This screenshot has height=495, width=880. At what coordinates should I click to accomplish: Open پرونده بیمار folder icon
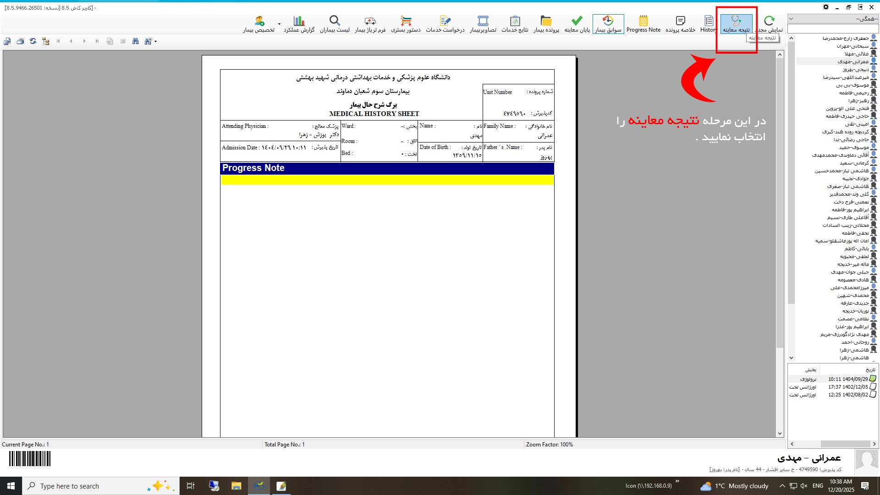pos(546,24)
